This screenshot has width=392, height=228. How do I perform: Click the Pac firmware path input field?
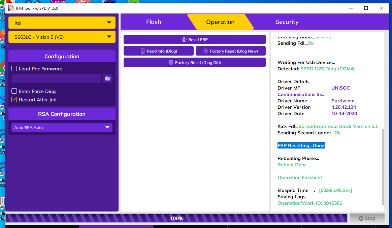point(56,78)
